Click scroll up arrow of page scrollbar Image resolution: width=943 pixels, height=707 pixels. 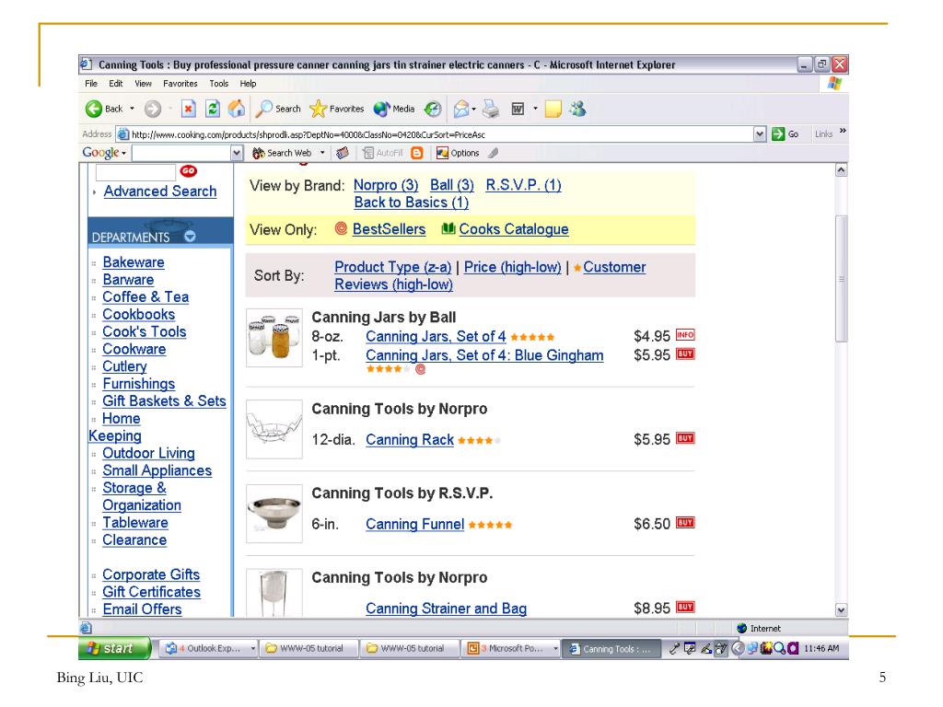[842, 170]
